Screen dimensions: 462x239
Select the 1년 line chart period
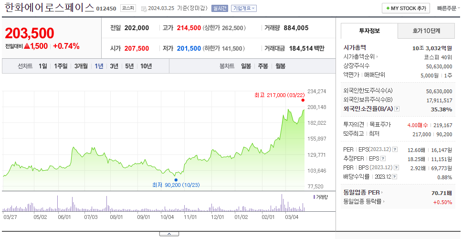tap(99, 66)
